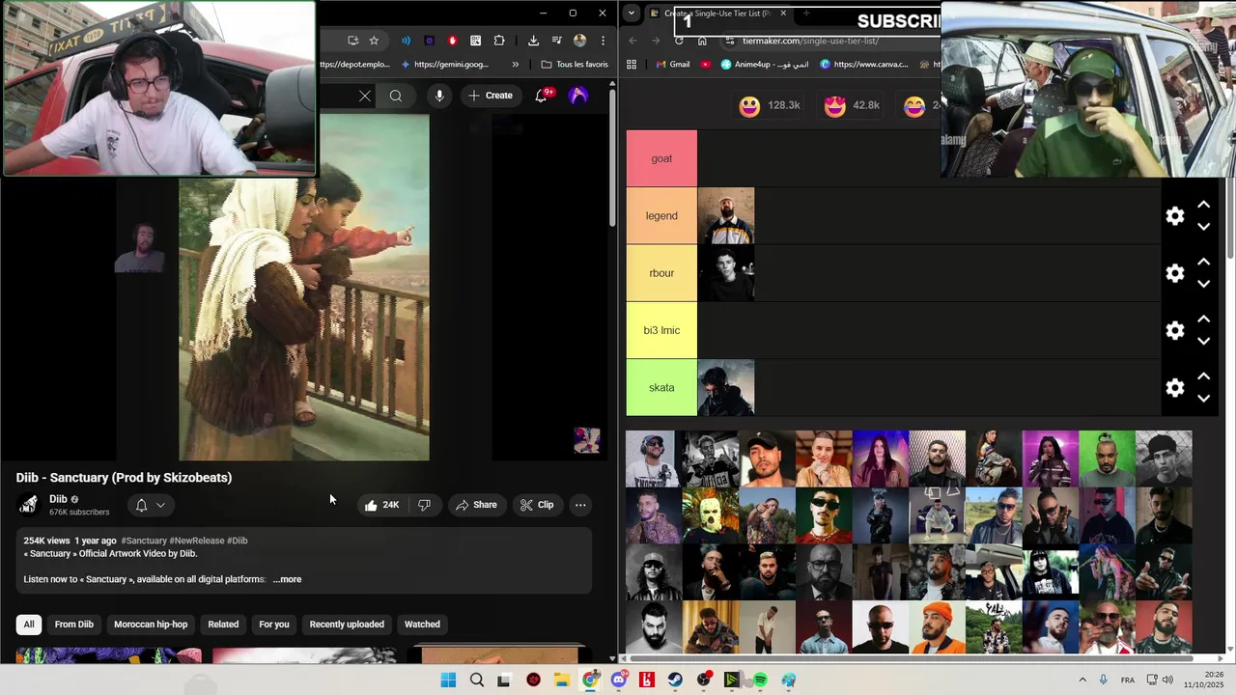Open Chrome three-dot menu in YouTube window
Screen dimensions: 1236x695
click(x=603, y=41)
